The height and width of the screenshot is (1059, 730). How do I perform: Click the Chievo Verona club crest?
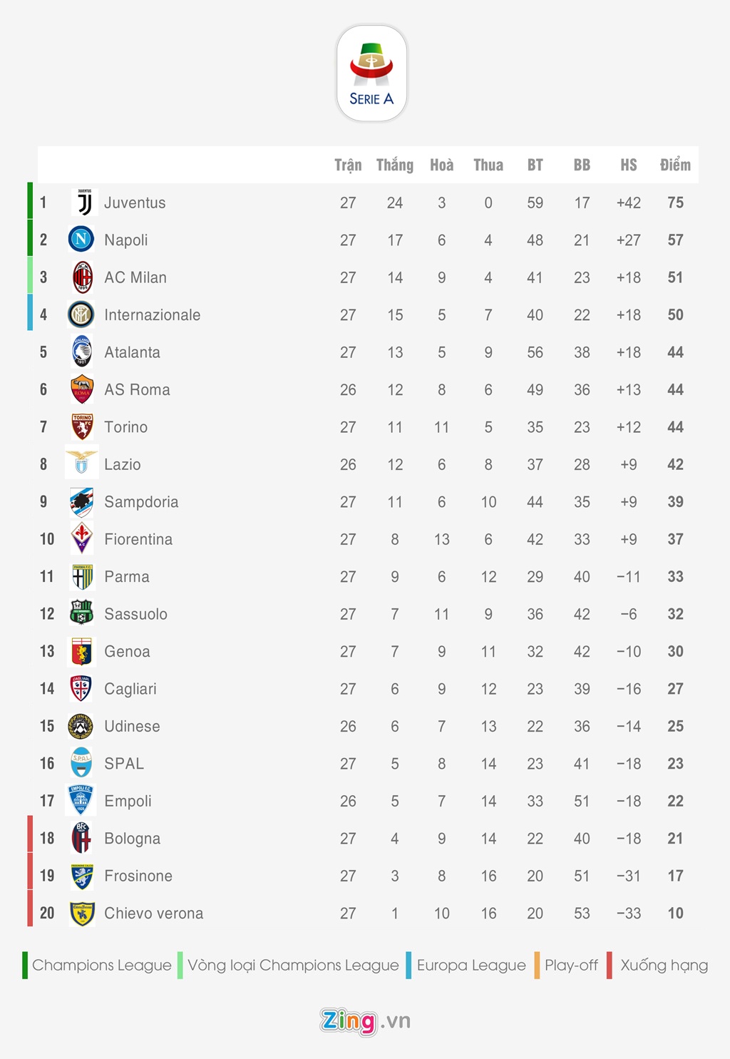[x=82, y=913]
